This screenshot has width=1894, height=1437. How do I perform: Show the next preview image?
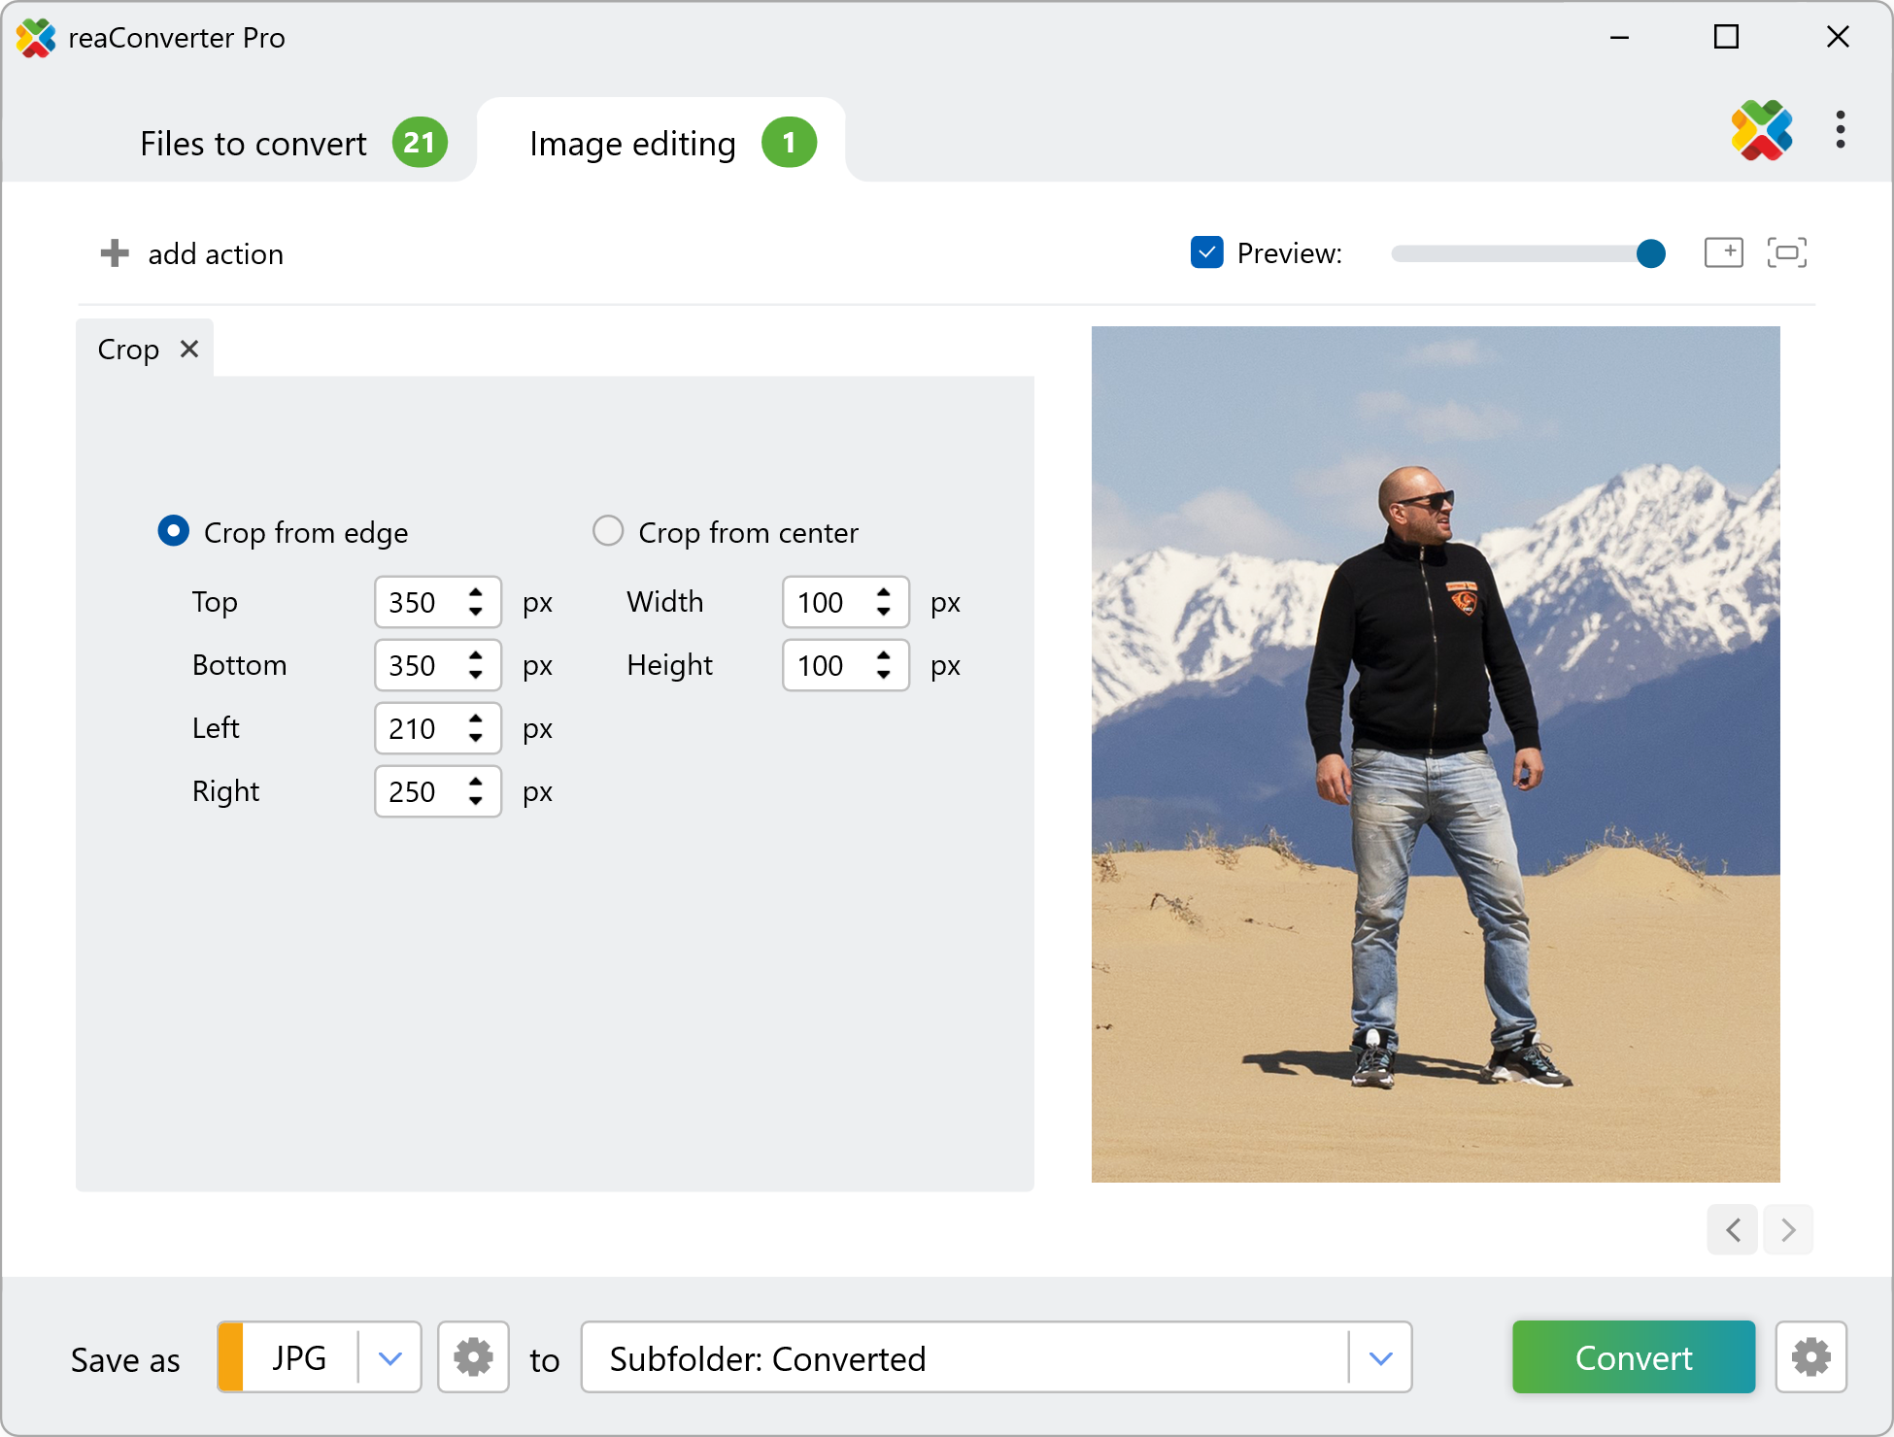1788,1230
